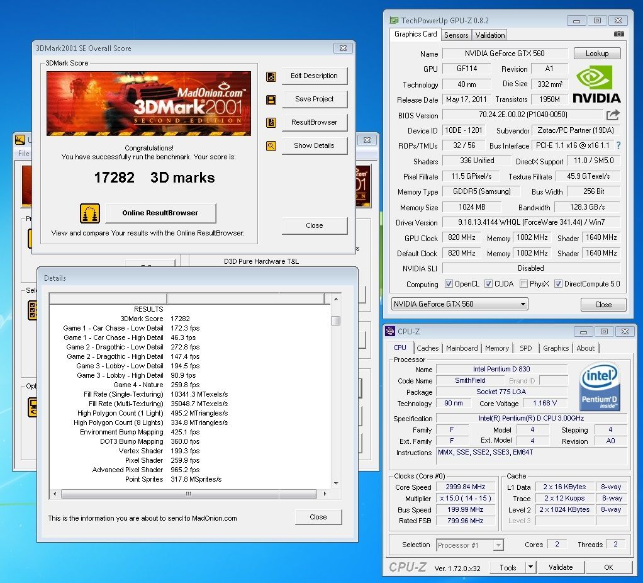Click the Details list scroll-right arrow
The image size is (643, 583).
[x=325, y=494]
